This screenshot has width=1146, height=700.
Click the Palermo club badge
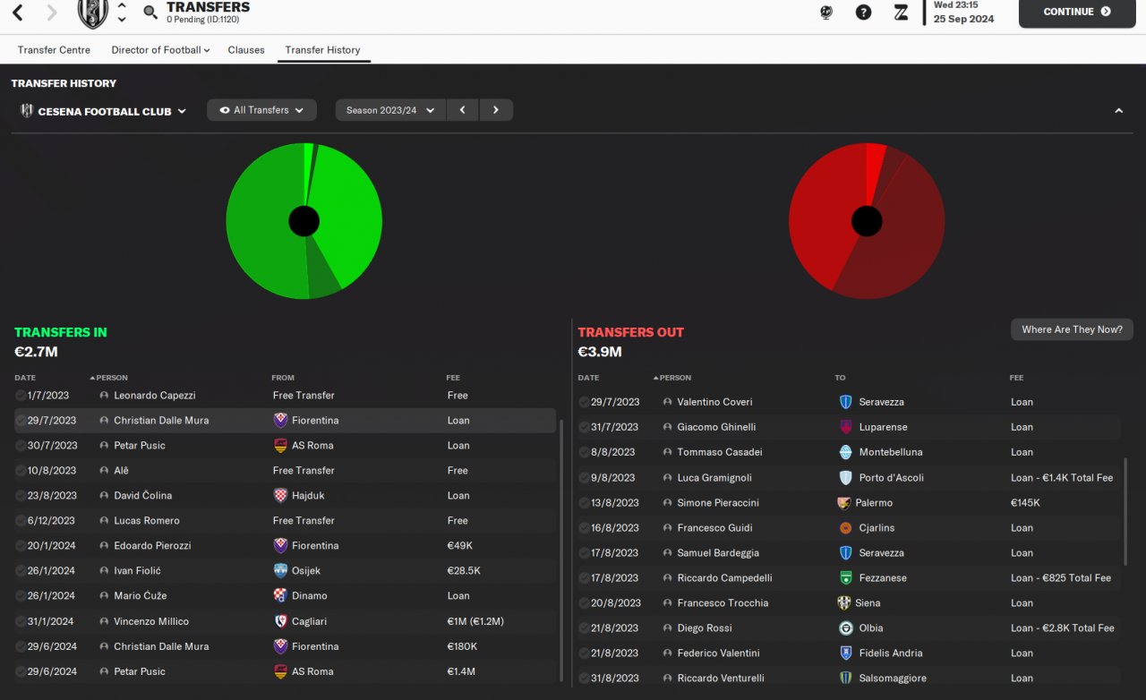[843, 503]
